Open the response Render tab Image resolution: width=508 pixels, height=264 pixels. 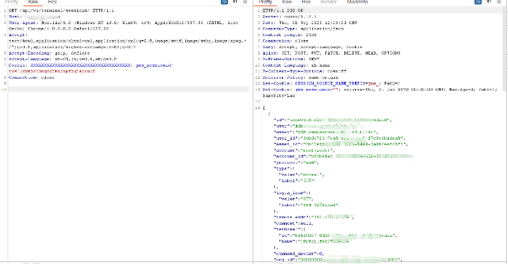pos(328,2)
